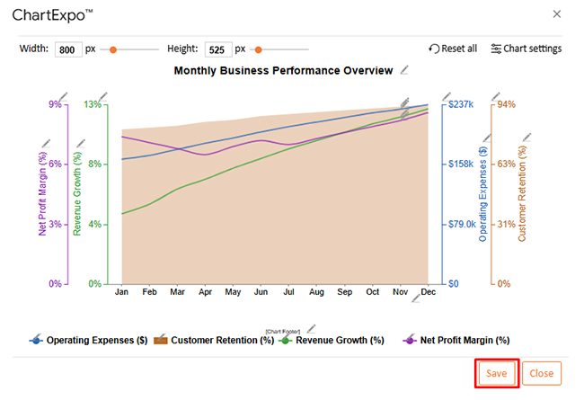The image size is (584, 400).
Task: Click Reset all
Action: pos(453,49)
